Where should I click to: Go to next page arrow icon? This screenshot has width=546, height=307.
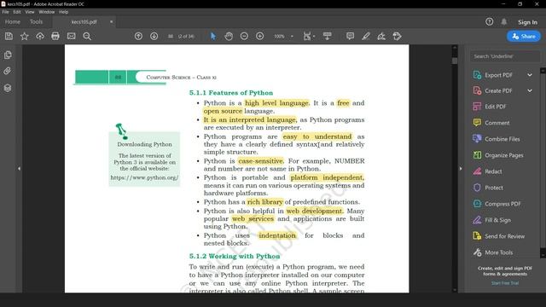tap(154, 36)
